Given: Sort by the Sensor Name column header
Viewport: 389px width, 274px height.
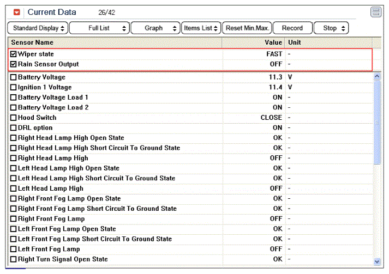Looking at the screenshot, I should (x=115, y=42).
